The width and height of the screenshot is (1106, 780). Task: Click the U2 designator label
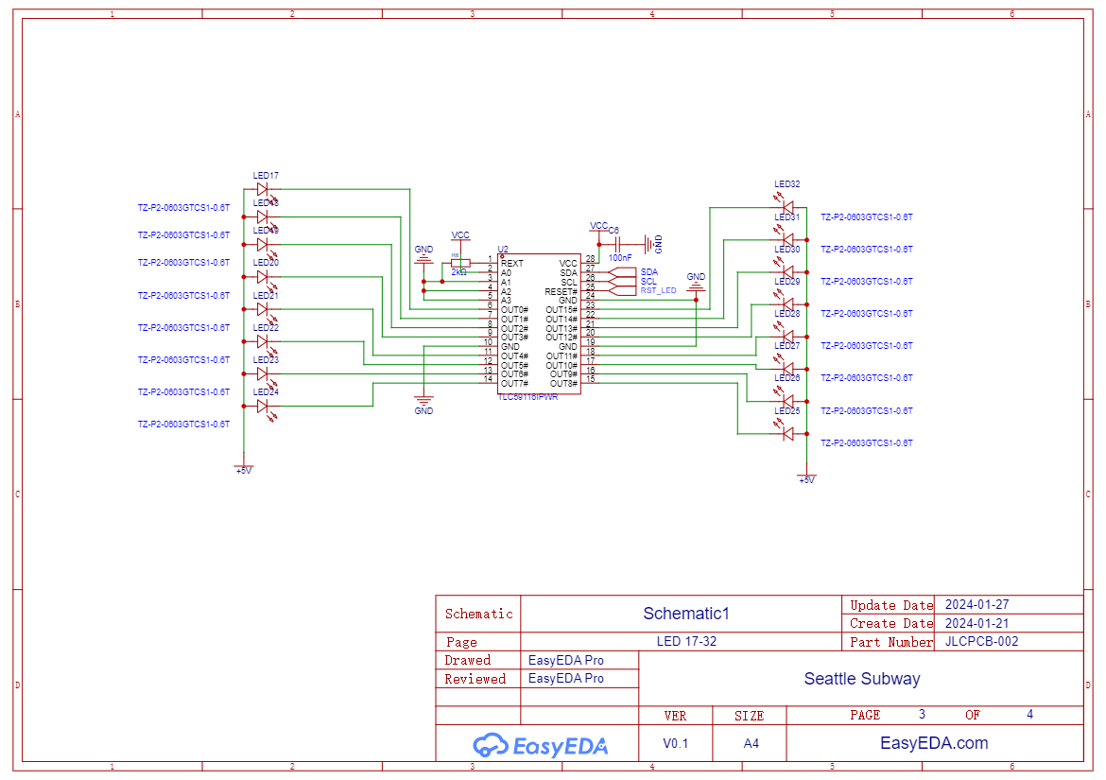[503, 250]
